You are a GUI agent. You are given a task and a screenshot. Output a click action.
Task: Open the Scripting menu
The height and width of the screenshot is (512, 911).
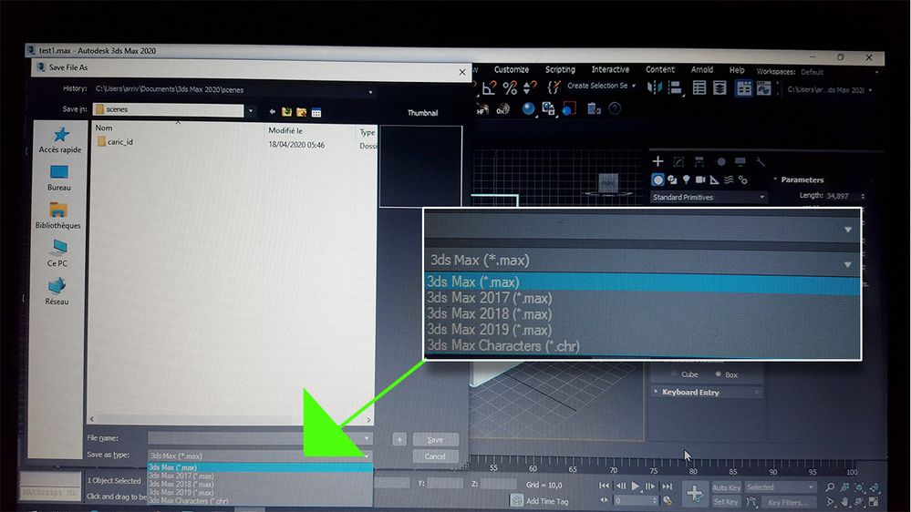560,69
